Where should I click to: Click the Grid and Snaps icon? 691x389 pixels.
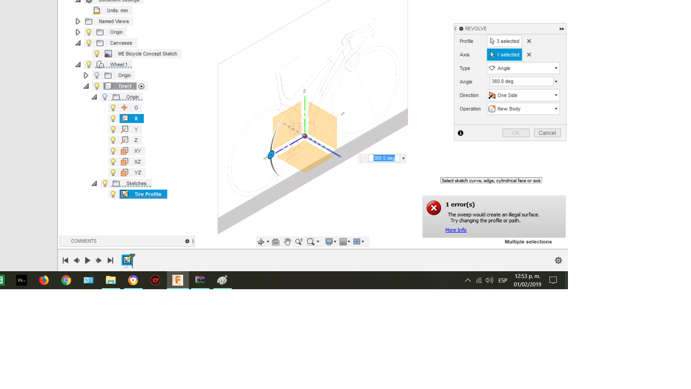pyautogui.click(x=343, y=241)
